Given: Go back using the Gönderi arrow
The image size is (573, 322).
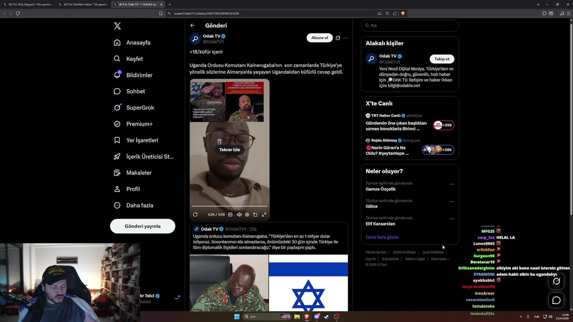Looking at the screenshot, I should [x=192, y=25].
